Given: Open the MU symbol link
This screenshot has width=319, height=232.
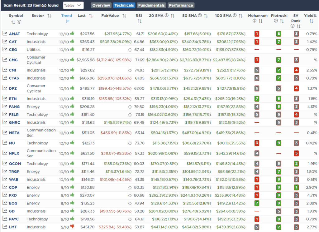Looking at the screenshot, I should coord(12,143).
